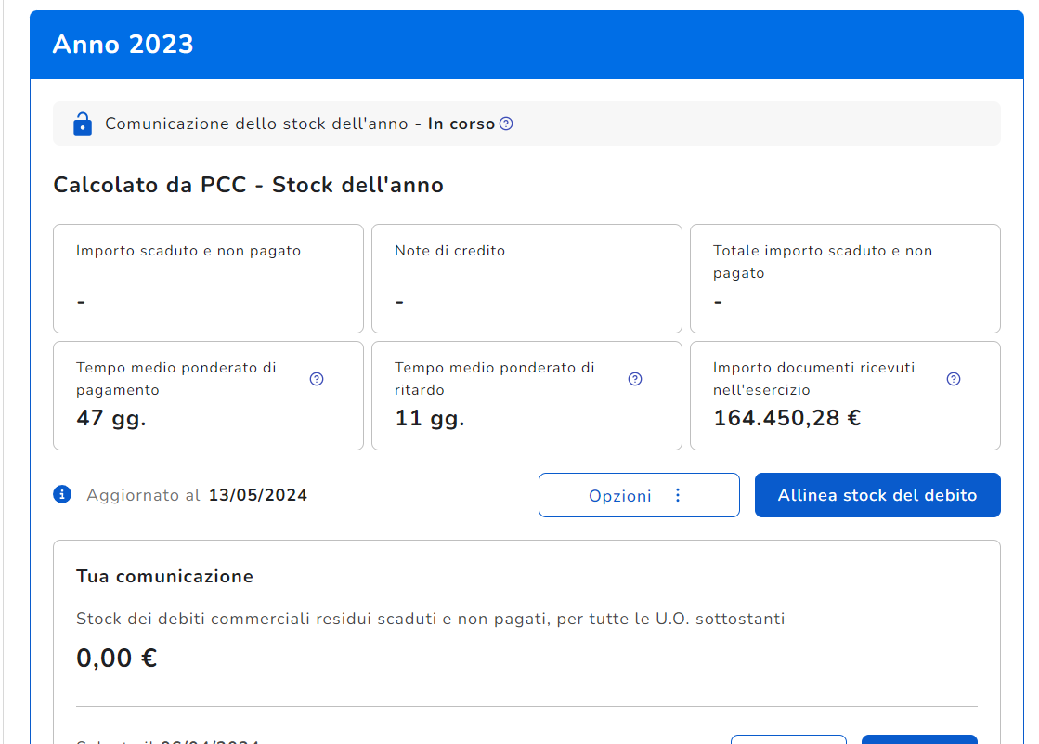Select 'Totale importo scaduto e non pagato' card

pyautogui.click(x=845, y=278)
